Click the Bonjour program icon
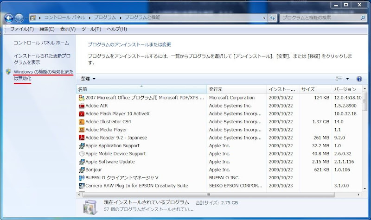 tap(82, 170)
